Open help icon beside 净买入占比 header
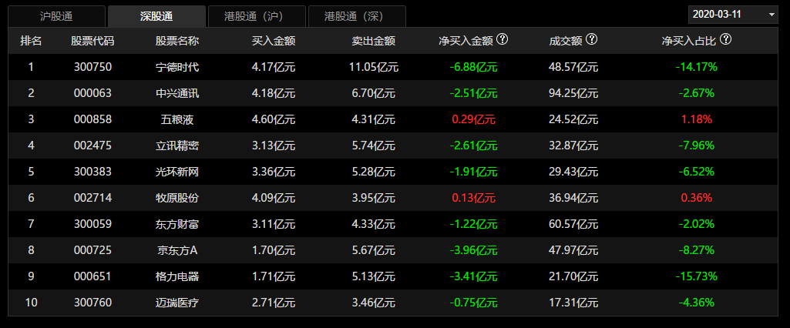 pyautogui.click(x=725, y=39)
